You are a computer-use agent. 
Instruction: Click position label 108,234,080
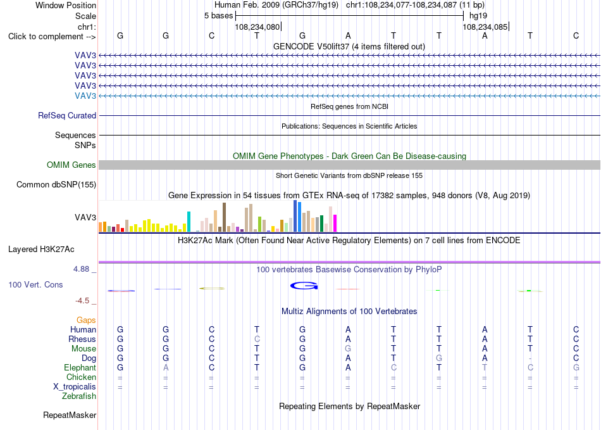(x=257, y=27)
